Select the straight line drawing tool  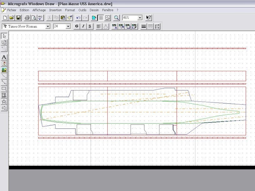(4, 76)
